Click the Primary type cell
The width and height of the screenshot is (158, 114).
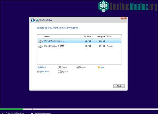(110, 46)
